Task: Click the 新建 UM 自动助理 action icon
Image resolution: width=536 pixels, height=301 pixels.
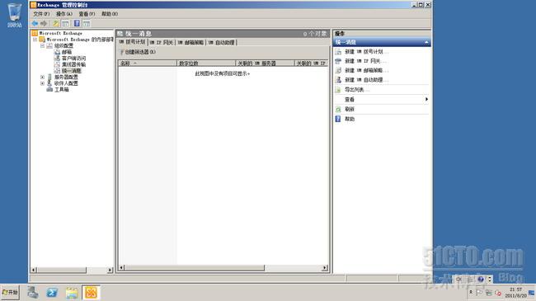Action: point(338,80)
